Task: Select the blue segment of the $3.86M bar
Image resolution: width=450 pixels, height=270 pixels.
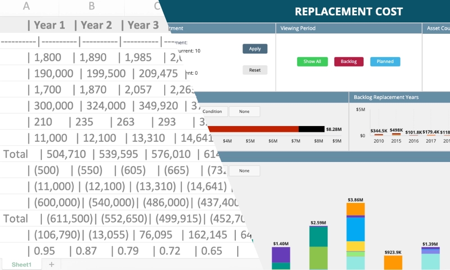Action: (x=355, y=229)
